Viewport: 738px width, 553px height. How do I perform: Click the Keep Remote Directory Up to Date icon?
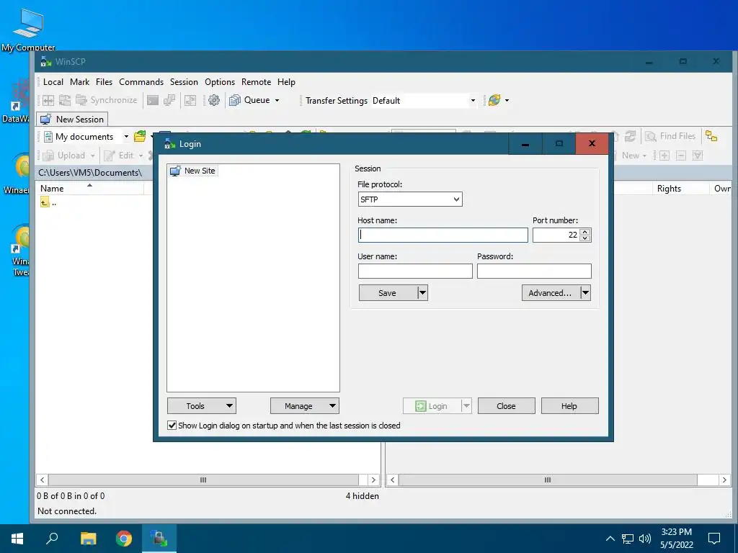[64, 100]
